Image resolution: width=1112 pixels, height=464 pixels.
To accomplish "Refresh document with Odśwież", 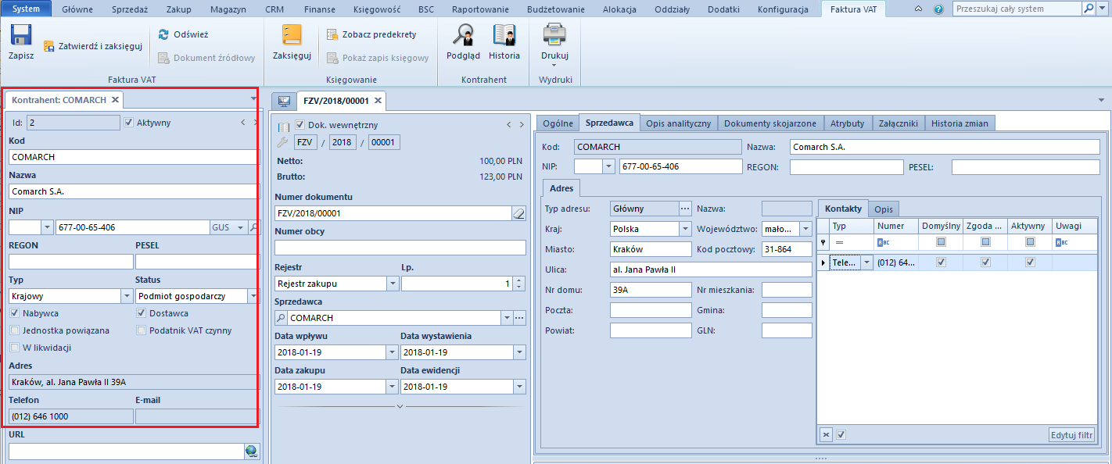I will (183, 34).
